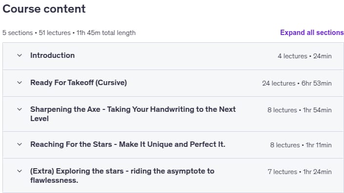Click the Course content heading
344x193 pixels.
coord(44,9)
